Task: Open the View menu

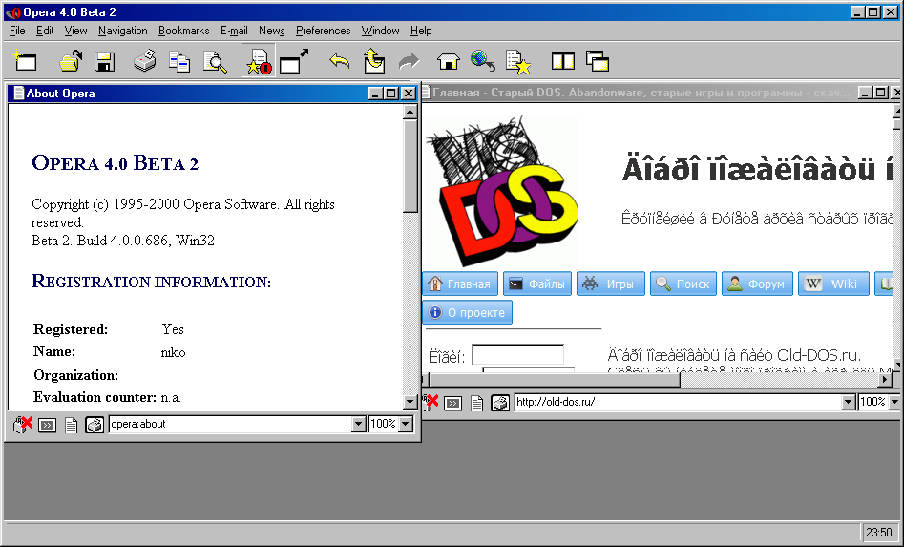Action: (75, 31)
